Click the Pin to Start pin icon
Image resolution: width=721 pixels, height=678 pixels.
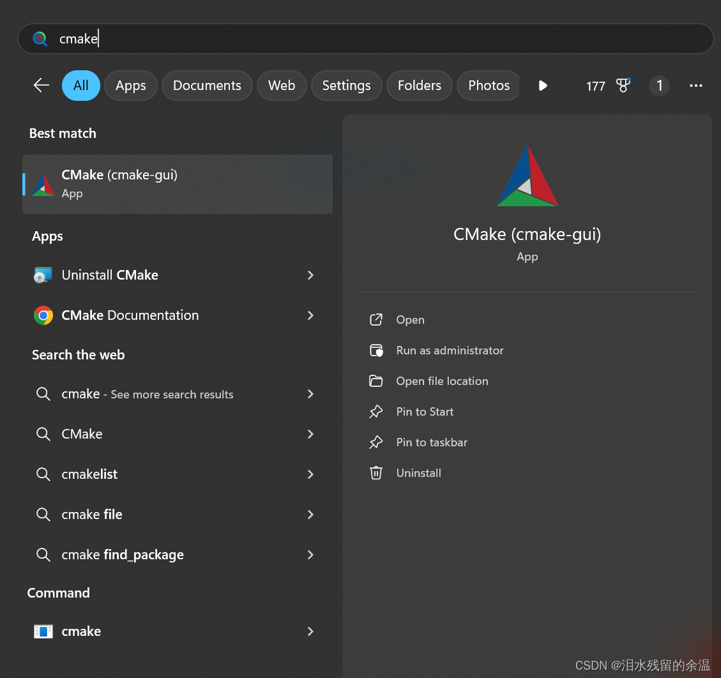pos(376,411)
